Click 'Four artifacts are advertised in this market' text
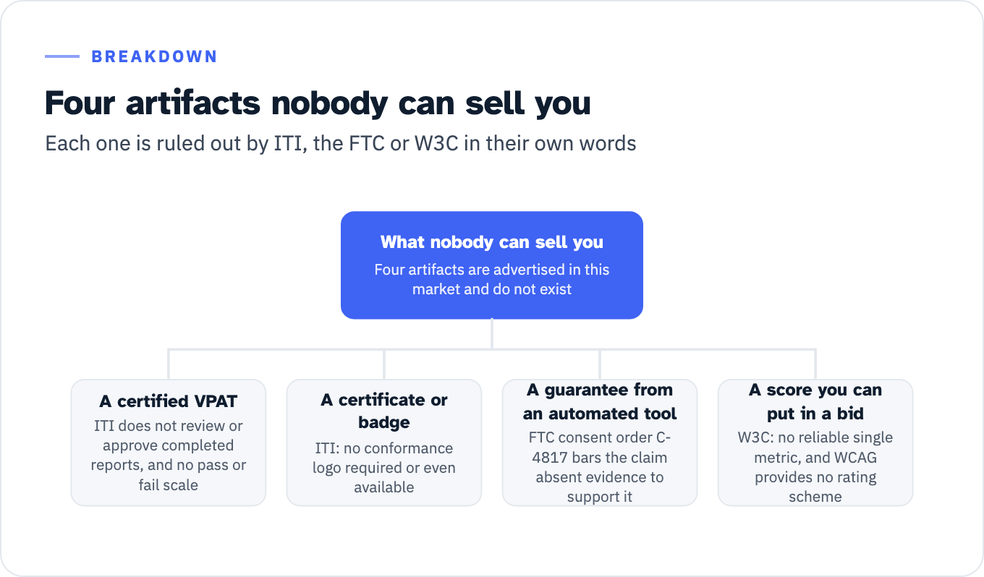Screen dimensions: 984x577 (x=492, y=279)
